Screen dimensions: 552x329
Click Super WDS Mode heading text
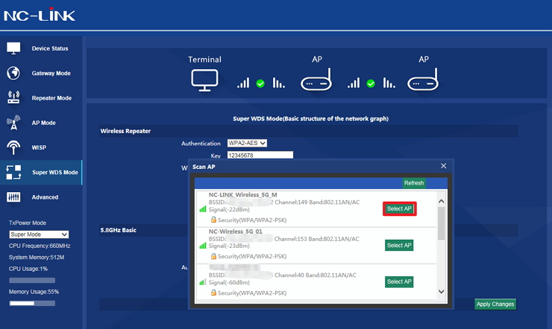310,118
